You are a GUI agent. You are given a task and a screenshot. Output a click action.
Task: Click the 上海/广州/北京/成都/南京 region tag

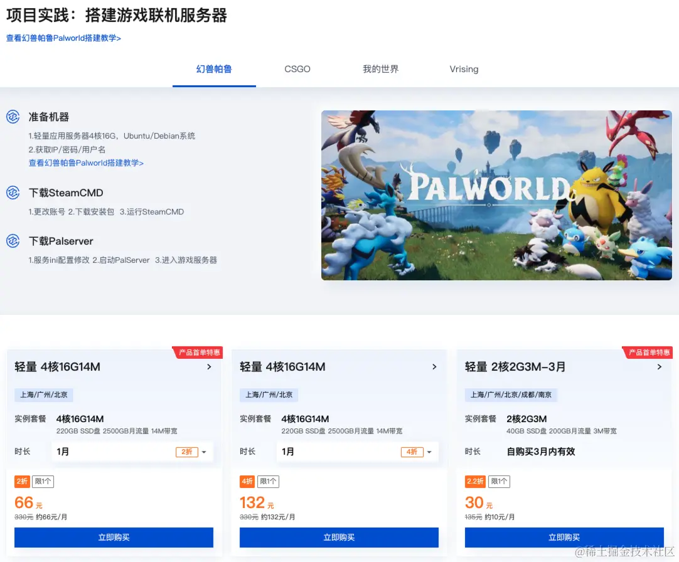tap(511, 395)
